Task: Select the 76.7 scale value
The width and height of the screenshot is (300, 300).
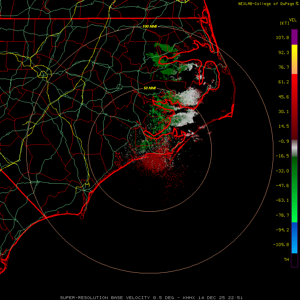Action: coord(284,67)
